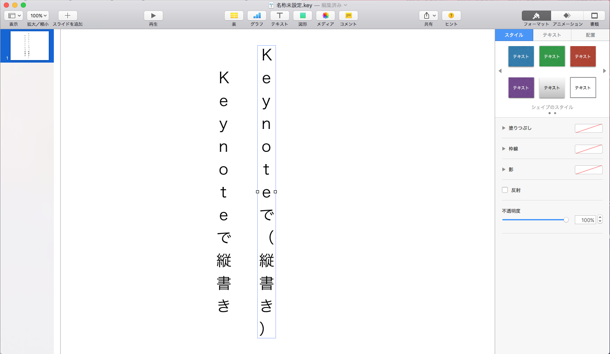Open the テキスト tab in the inspector
The width and height of the screenshot is (610, 354).
552,35
